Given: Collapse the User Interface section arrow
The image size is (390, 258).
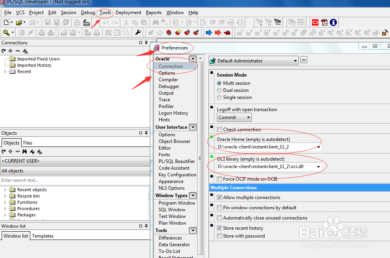Looking at the screenshot, I should click(x=193, y=127).
